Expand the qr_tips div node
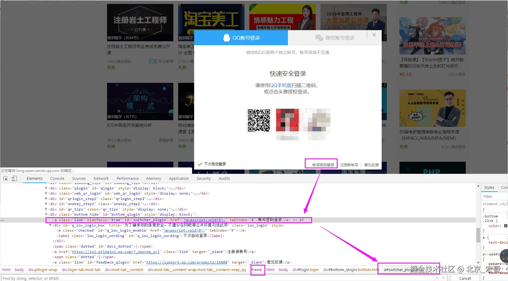Screen dimensions: 508x281 tap(46, 209)
